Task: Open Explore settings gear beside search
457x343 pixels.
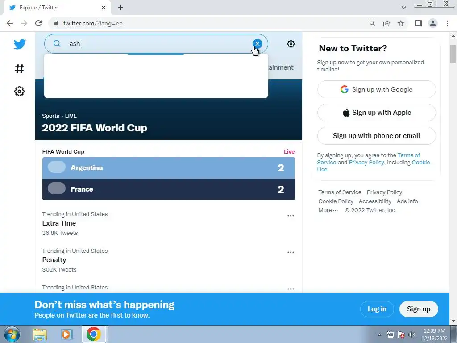Action: (x=291, y=44)
